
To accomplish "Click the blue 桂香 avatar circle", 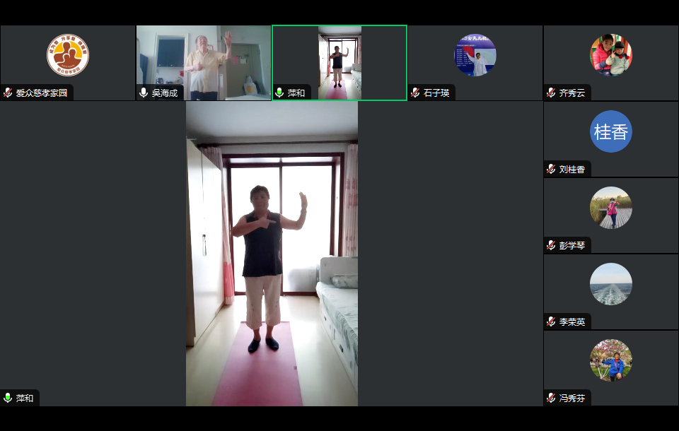I will (611, 131).
